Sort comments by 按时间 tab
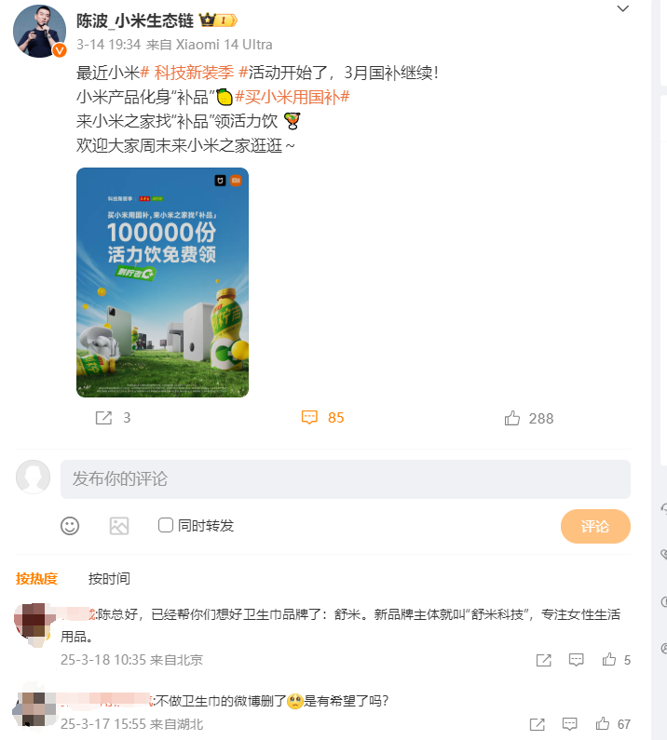The width and height of the screenshot is (667, 740). tap(109, 579)
